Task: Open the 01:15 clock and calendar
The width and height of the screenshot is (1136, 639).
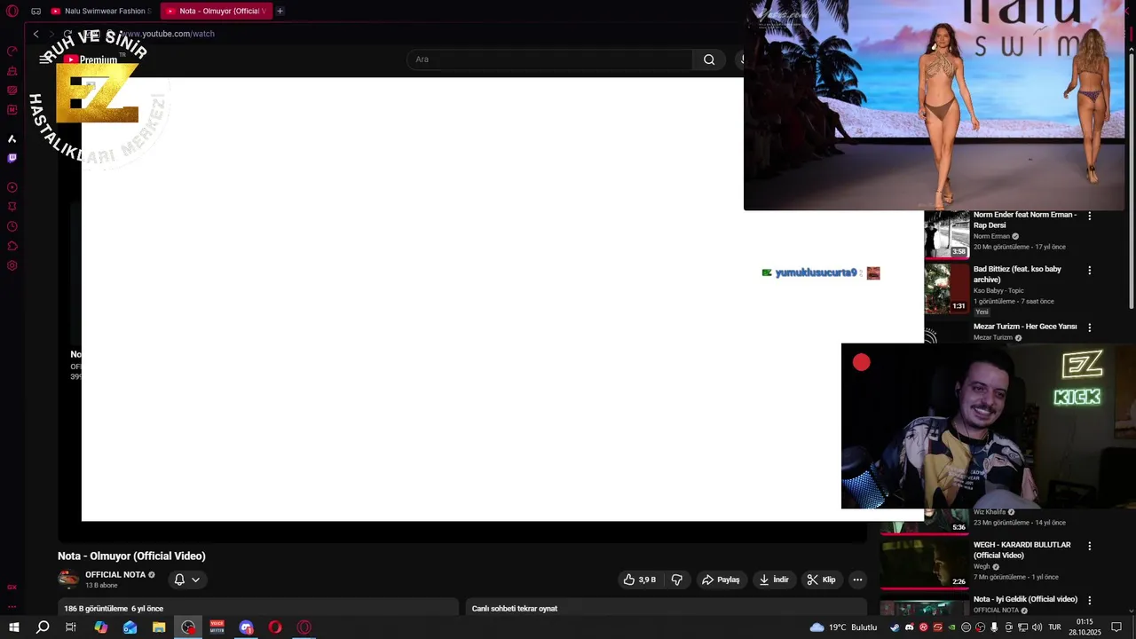Action: [1085, 627]
